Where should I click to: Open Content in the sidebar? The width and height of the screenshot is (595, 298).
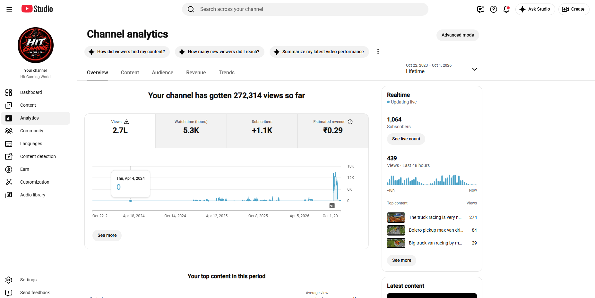point(36,105)
